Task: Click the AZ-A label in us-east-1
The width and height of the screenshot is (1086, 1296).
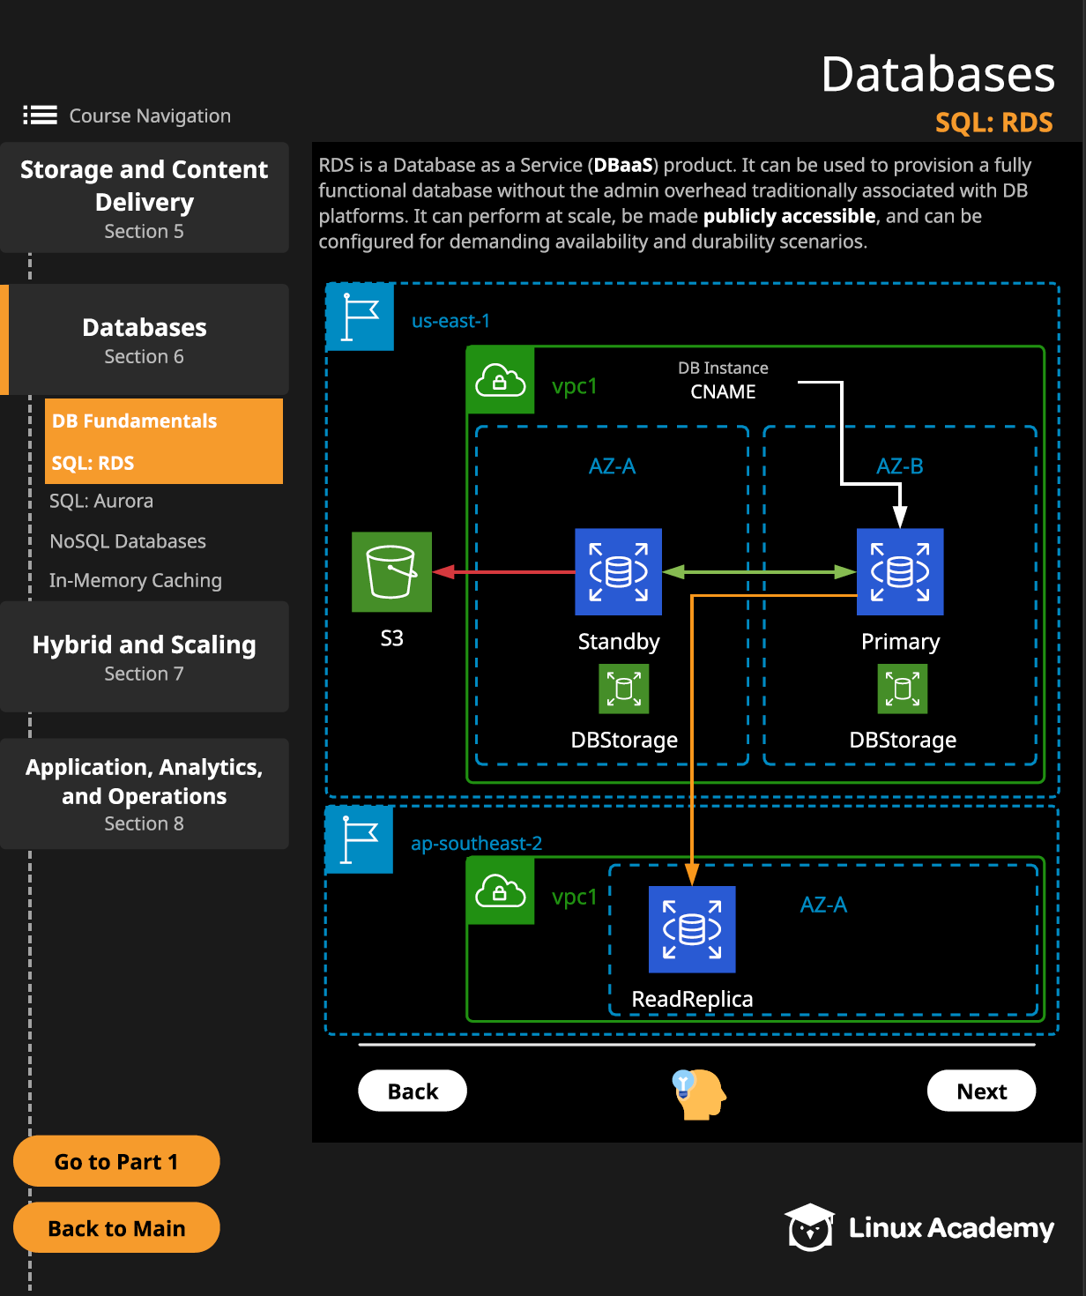Action: [x=612, y=466]
